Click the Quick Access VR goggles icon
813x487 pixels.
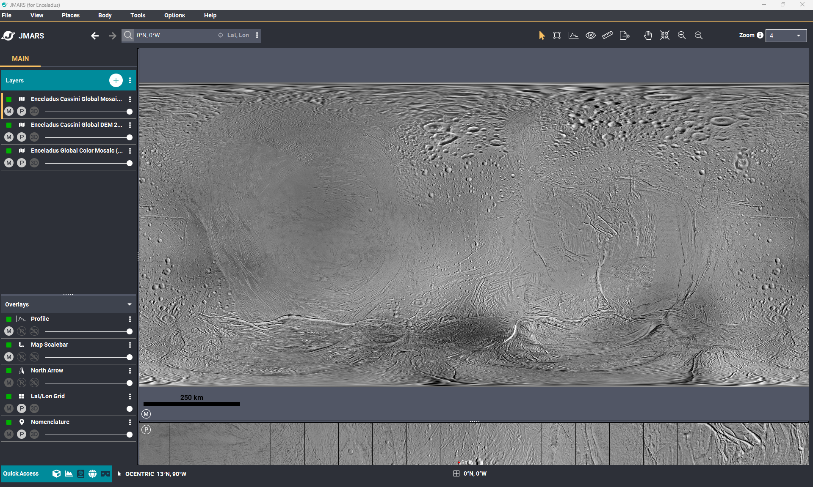(105, 473)
